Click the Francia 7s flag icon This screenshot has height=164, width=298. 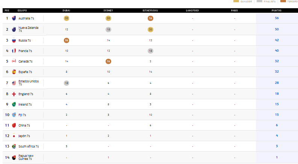pos(14,51)
